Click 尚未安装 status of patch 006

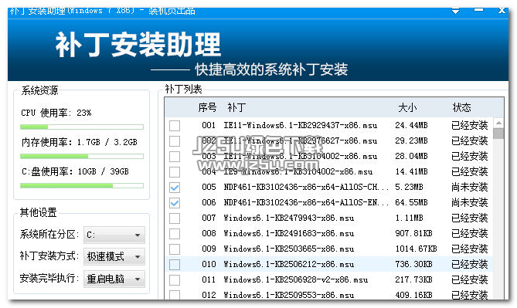point(470,202)
